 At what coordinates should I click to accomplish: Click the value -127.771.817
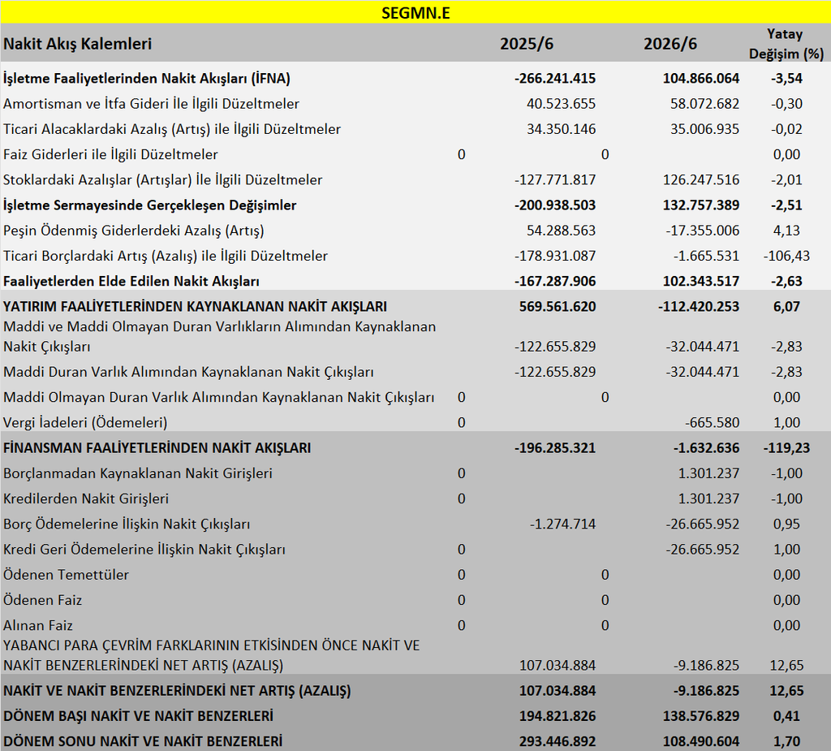tap(555, 179)
